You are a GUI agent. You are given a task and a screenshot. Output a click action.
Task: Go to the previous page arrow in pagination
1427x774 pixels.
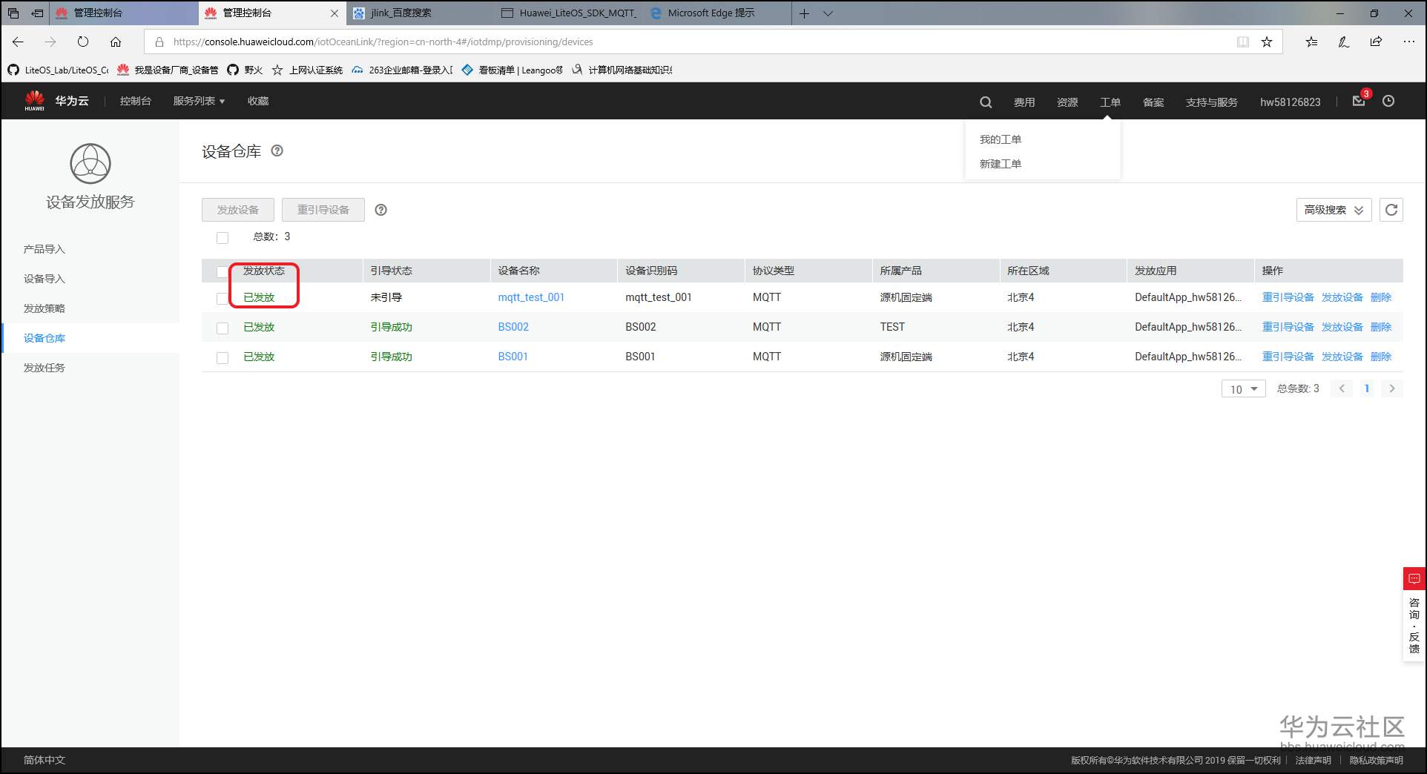tap(1342, 388)
